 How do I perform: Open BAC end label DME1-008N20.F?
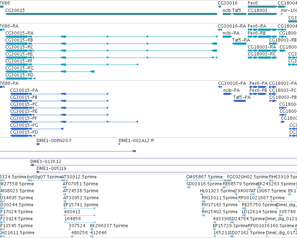54,141
